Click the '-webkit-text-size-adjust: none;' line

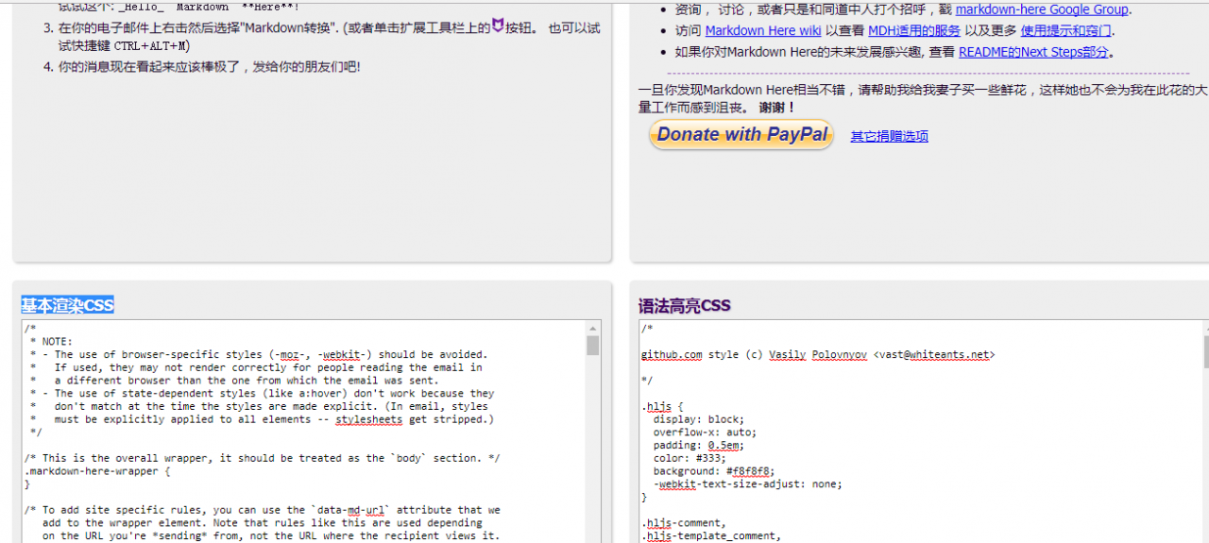pos(747,484)
